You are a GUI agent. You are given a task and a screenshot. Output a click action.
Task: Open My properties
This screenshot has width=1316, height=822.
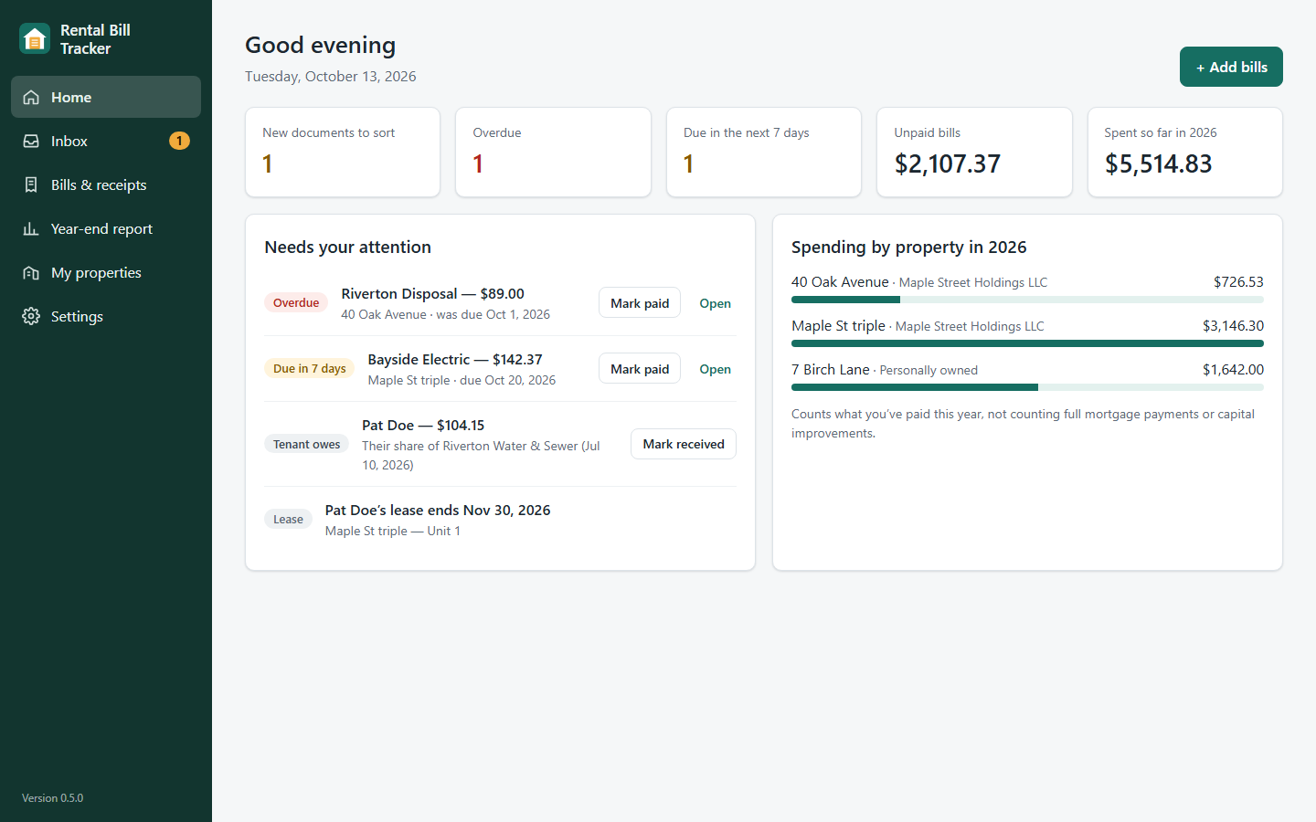pos(106,272)
